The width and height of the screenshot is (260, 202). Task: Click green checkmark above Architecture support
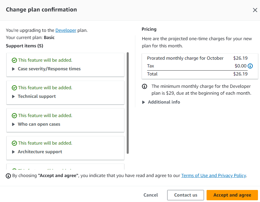(x=14, y=143)
